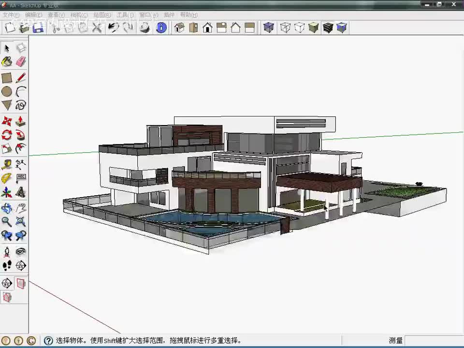
Task: Click status text 选择物体。使用Shift键扩大选择范围
Action: (110, 341)
